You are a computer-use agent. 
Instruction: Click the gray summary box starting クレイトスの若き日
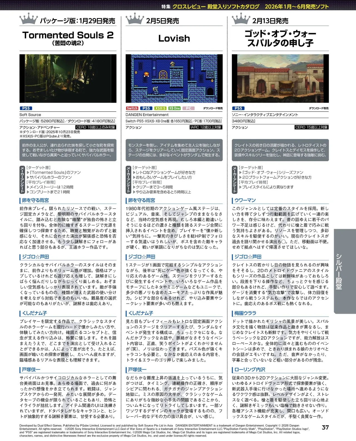[x=280, y=150]
